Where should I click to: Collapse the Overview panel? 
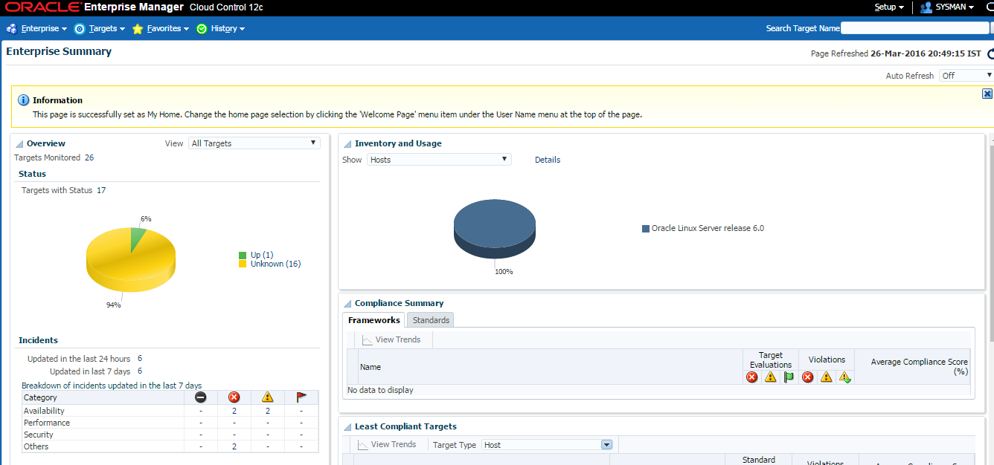pos(19,144)
